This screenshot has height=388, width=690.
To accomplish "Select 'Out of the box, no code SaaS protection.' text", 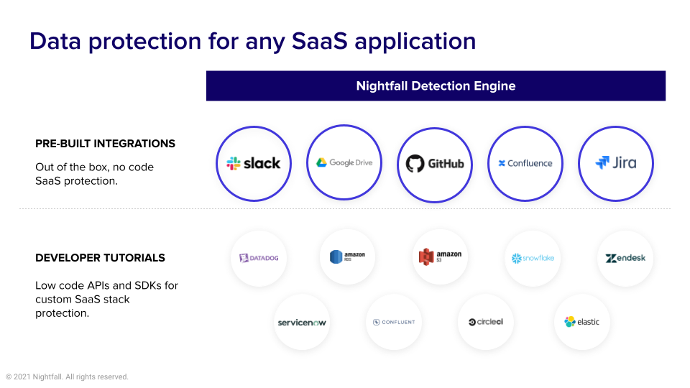I will pos(95,174).
